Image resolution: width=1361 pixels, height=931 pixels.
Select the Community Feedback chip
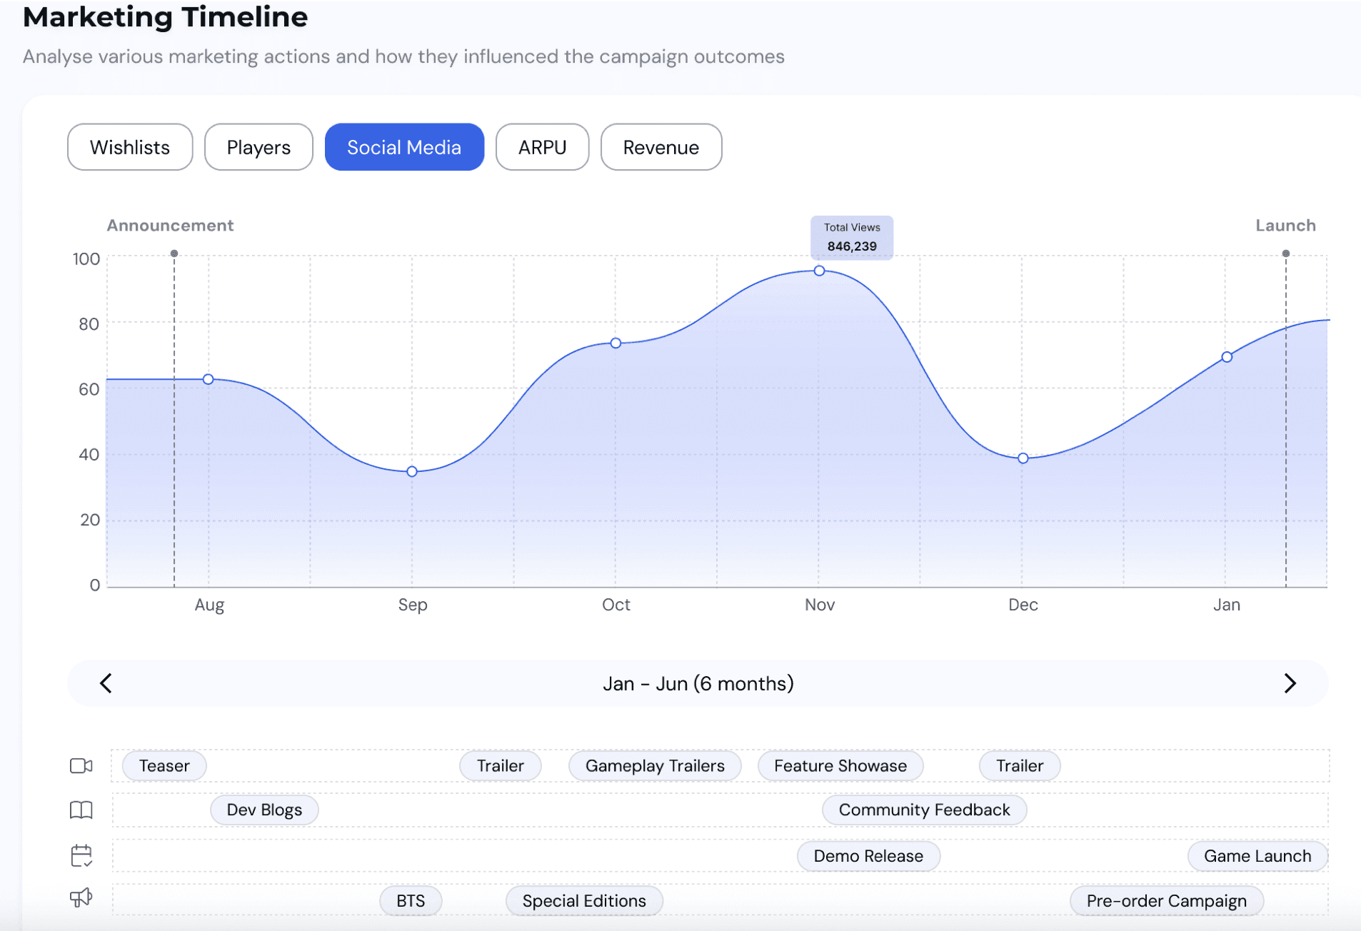pos(925,810)
